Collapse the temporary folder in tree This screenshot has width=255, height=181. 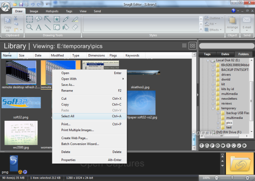213,109
